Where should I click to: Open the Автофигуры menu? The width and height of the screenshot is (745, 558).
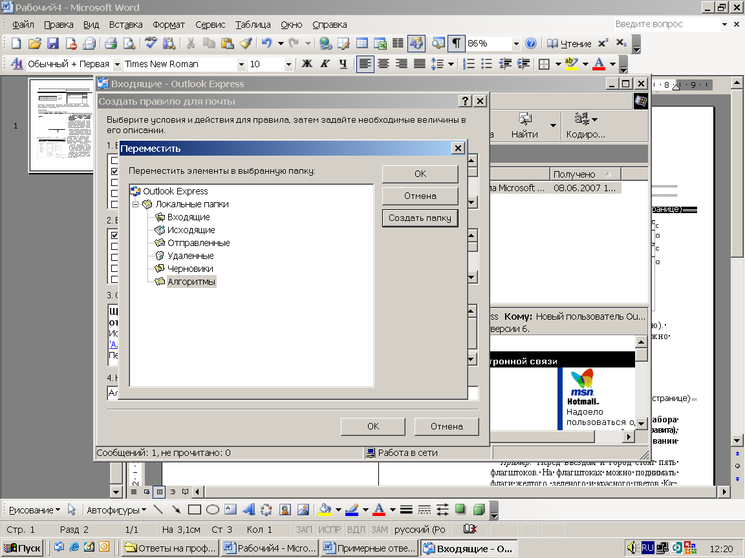[x=116, y=510]
